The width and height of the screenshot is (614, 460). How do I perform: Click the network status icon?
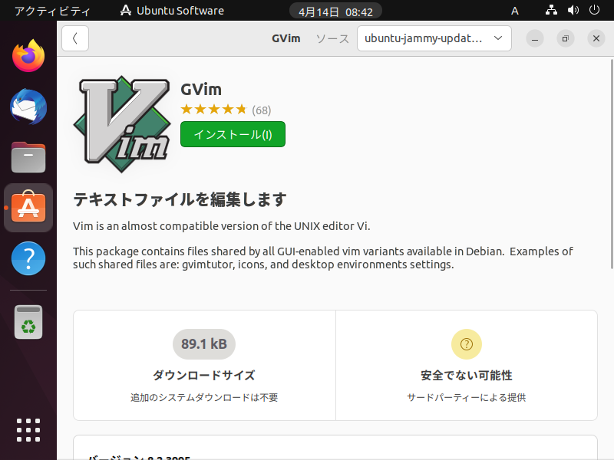[x=551, y=10]
